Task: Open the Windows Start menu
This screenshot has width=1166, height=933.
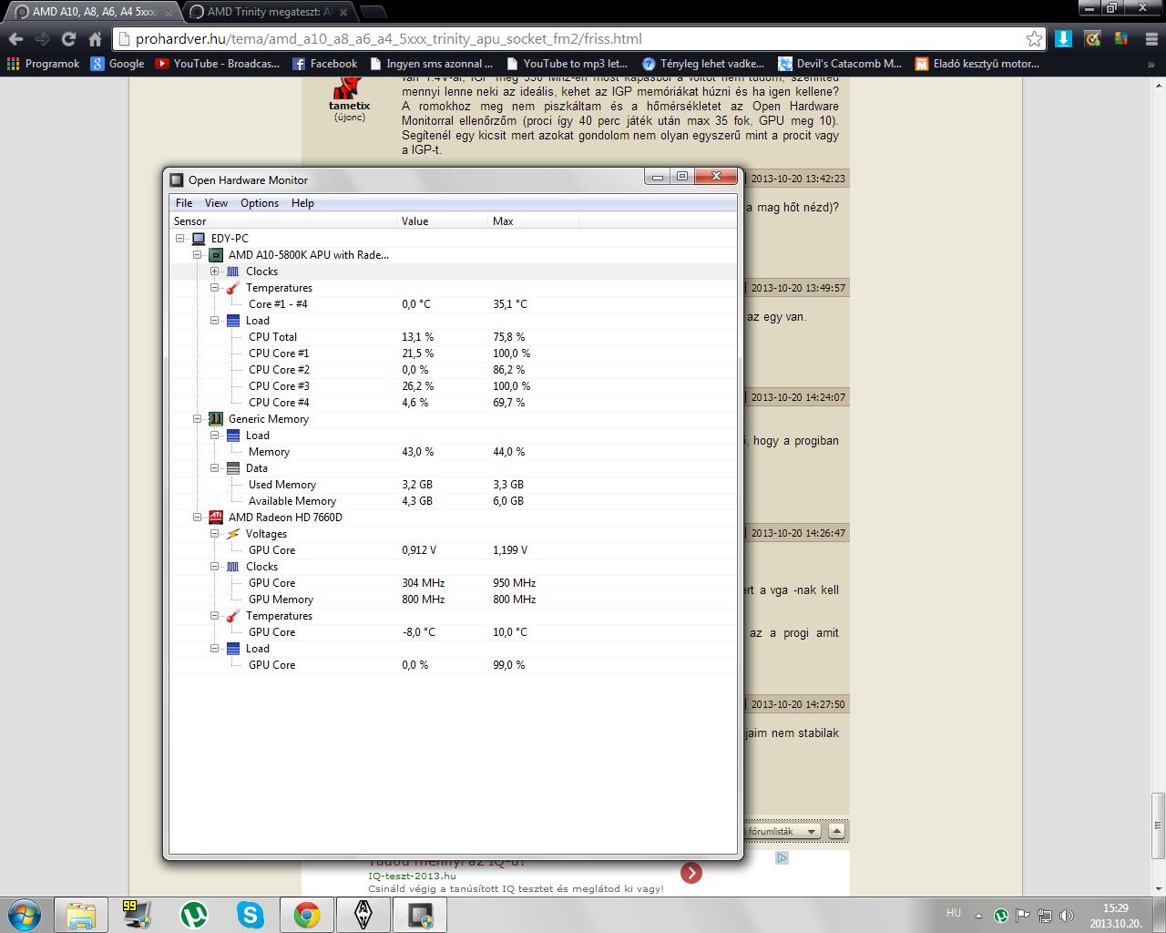Action: point(25,915)
